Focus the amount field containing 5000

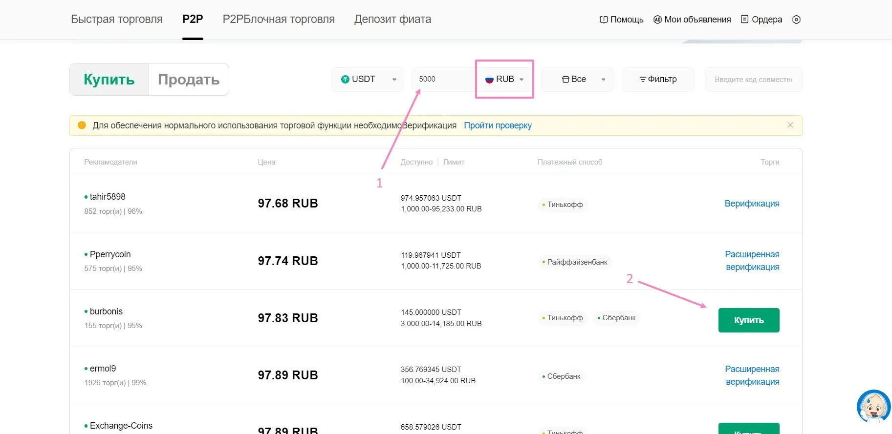443,79
